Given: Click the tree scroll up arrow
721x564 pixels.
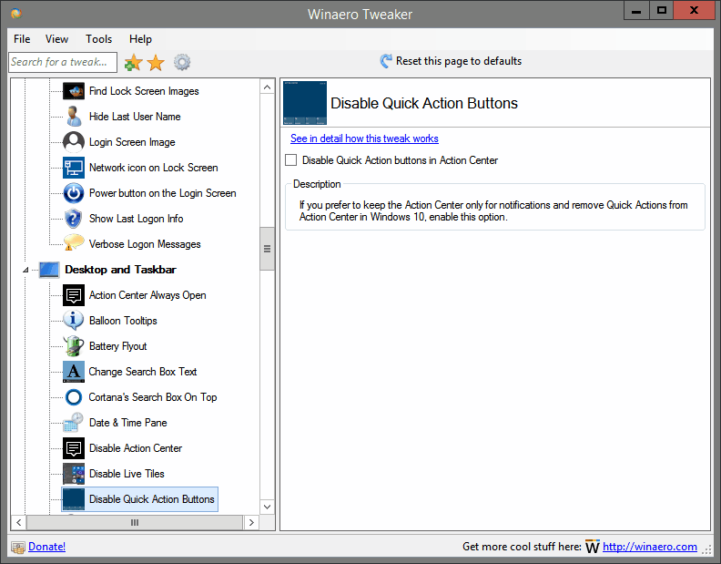Looking at the screenshot, I should tap(267, 87).
